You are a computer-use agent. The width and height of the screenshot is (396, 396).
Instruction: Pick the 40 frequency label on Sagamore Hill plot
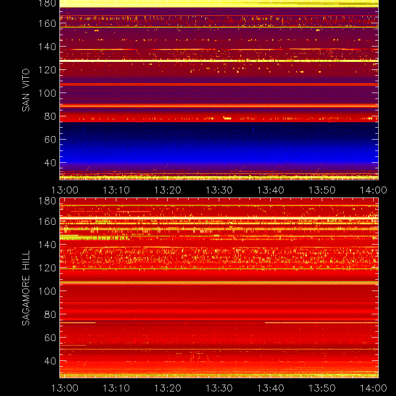tap(50, 361)
